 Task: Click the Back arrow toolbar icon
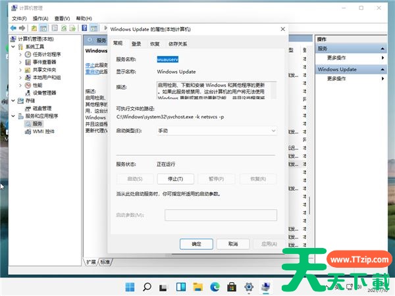coord(13,28)
